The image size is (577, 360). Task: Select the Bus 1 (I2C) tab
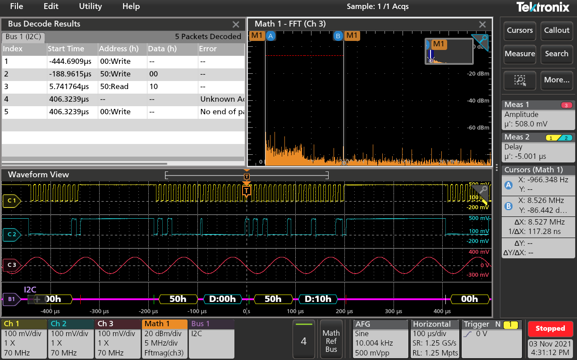[x=23, y=36]
